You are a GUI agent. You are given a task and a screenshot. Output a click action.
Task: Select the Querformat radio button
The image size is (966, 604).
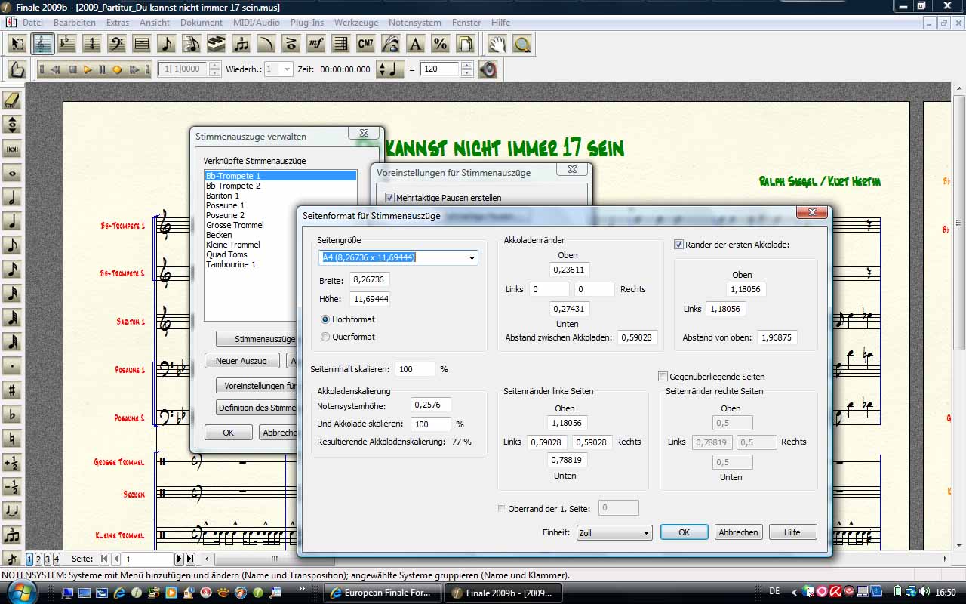click(325, 337)
